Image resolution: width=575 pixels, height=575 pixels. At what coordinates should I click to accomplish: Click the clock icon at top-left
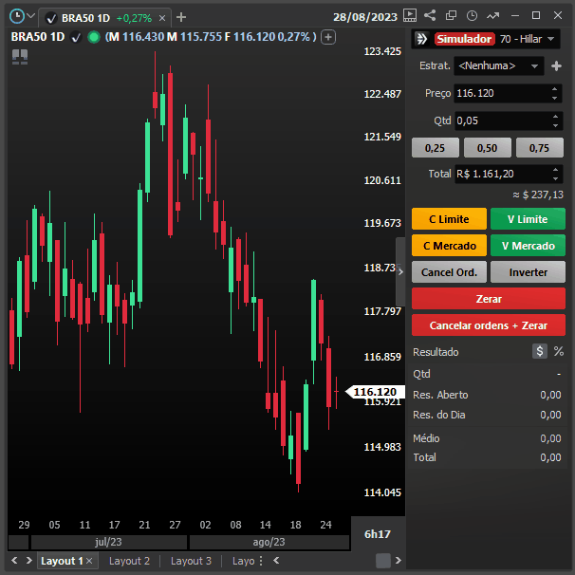(x=16, y=16)
